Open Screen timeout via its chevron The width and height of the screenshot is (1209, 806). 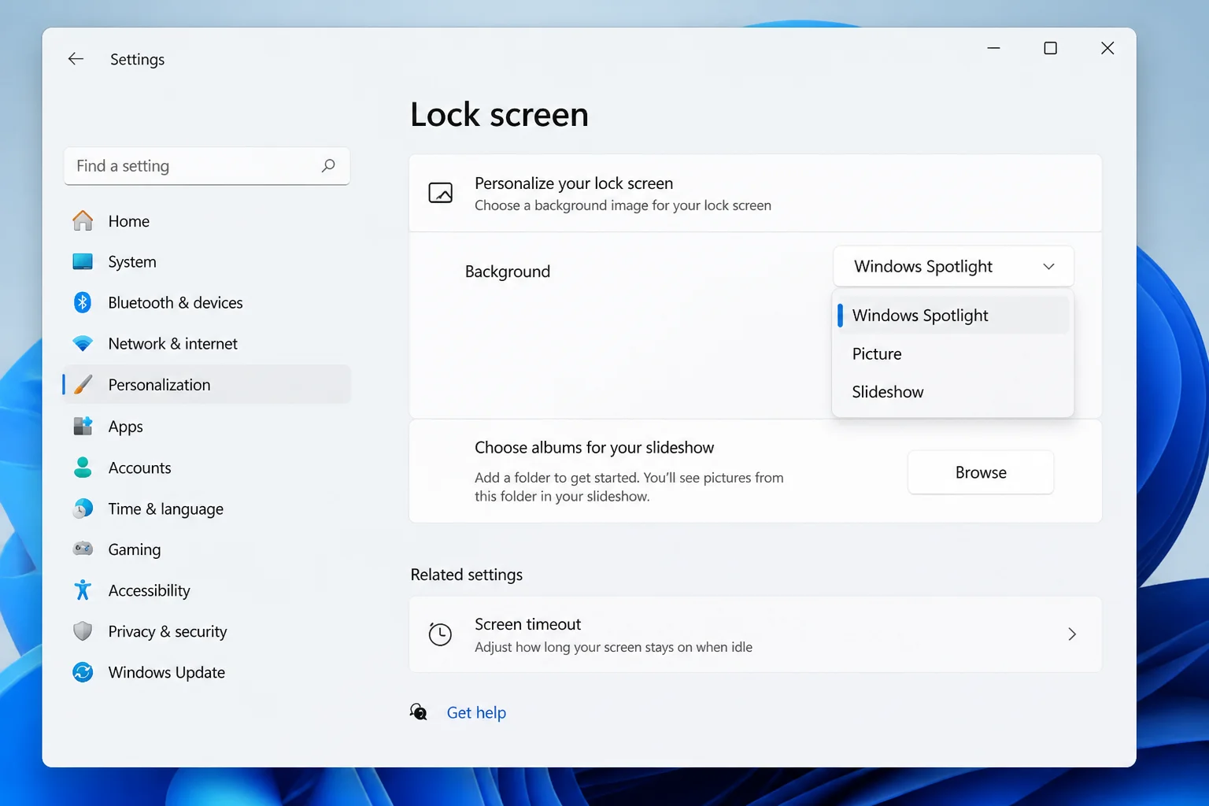(1072, 634)
